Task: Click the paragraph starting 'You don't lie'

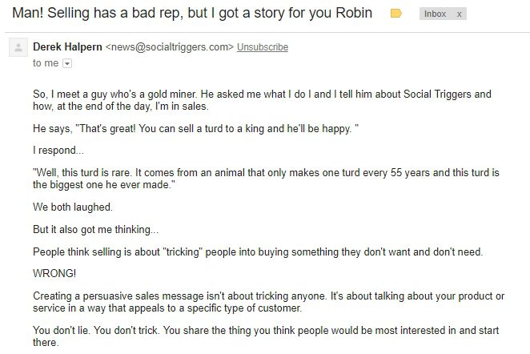Action: pyautogui.click(x=266, y=336)
